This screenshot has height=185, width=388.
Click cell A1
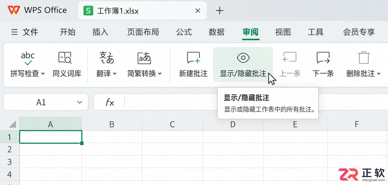pyautogui.click(x=51, y=137)
